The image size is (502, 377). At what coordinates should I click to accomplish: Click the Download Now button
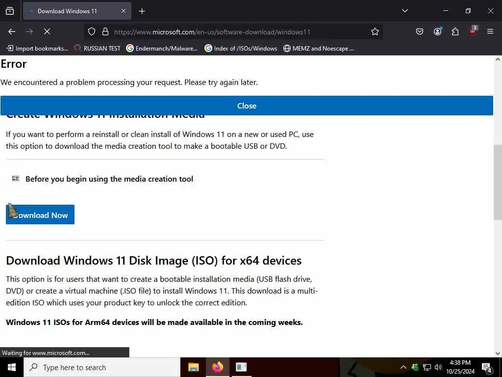pyautogui.click(x=40, y=215)
